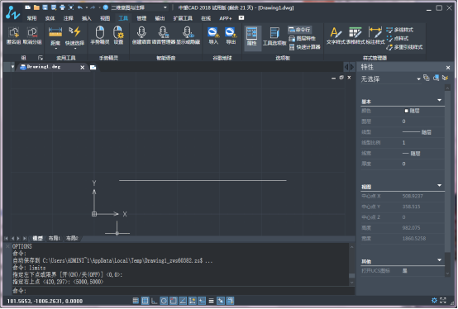Click the command line input field

184,291
